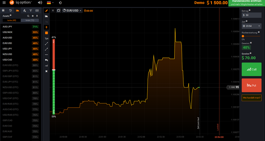The image size is (265, 141).
Task: Click the red Put button
Action: point(252,85)
